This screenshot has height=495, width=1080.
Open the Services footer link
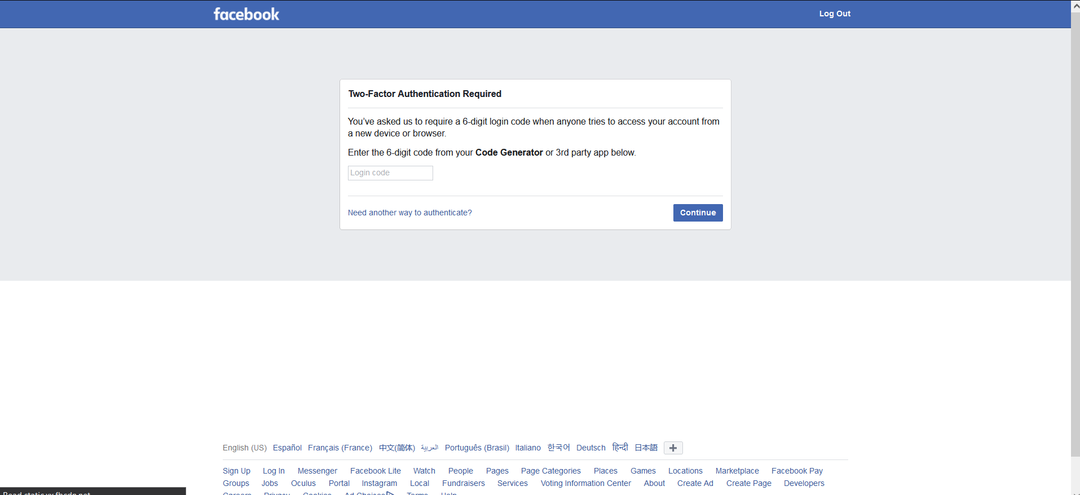[x=513, y=483]
